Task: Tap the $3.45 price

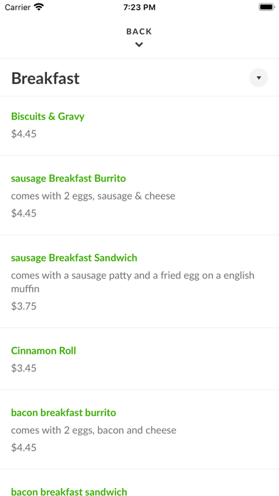Action: (x=23, y=368)
